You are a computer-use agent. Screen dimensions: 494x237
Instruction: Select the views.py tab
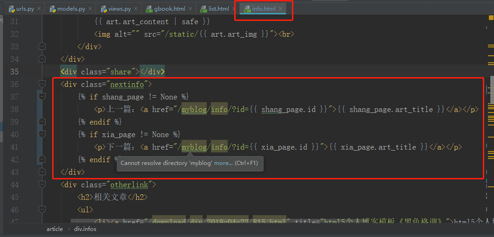pyautogui.click(x=119, y=9)
